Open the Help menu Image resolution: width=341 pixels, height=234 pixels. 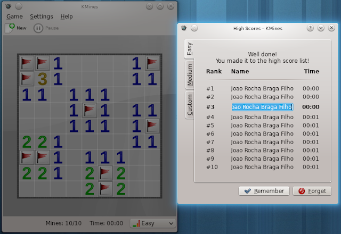click(x=67, y=16)
